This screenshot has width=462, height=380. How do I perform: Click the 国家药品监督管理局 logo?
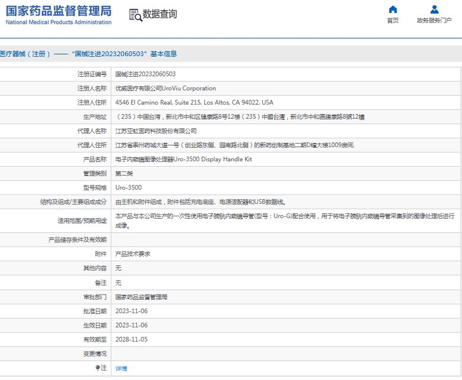[59, 15]
